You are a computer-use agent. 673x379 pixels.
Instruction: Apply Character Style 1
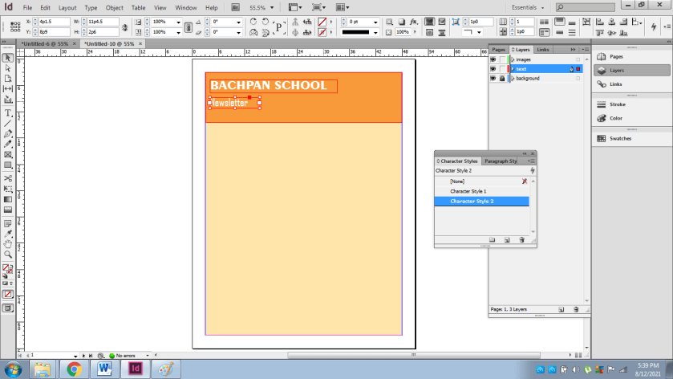pyautogui.click(x=468, y=191)
